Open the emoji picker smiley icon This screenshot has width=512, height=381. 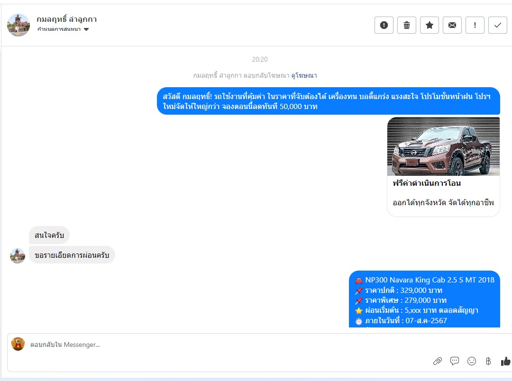pos(472,361)
